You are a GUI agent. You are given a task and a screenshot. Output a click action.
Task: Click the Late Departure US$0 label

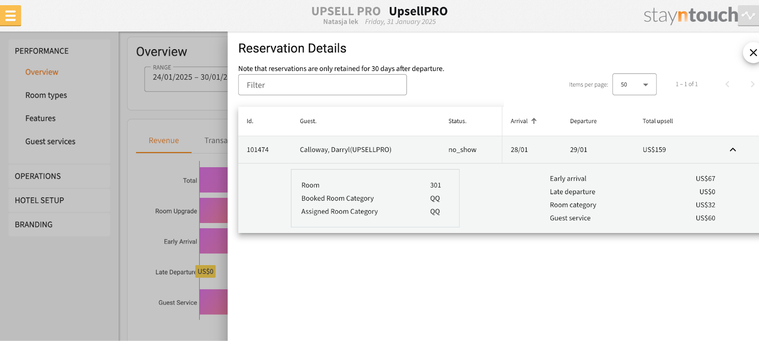(x=205, y=271)
